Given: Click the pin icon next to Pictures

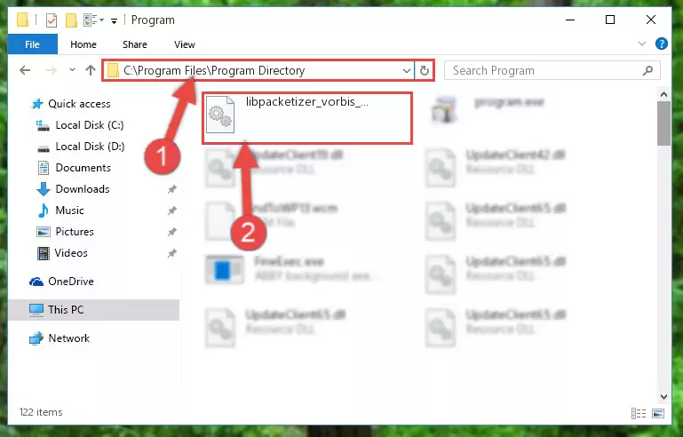Looking at the screenshot, I should pyautogui.click(x=172, y=232).
